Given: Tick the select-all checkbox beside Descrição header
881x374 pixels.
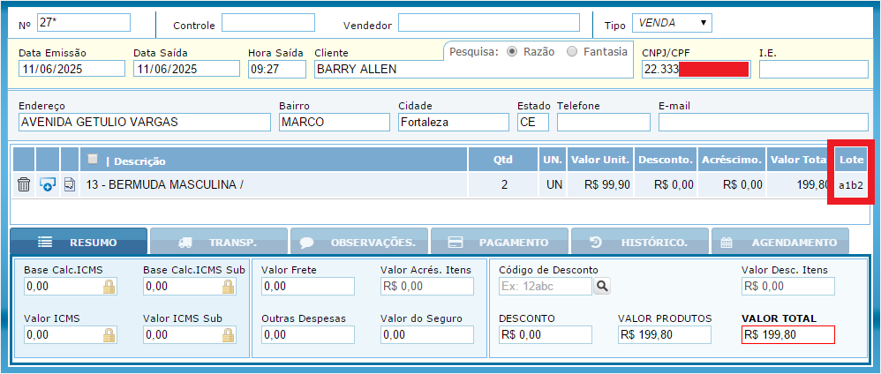Looking at the screenshot, I should tap(93, 159).
